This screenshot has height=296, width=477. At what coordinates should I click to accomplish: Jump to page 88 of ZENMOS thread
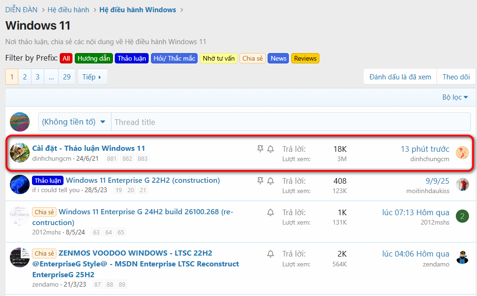coord(110,285)
